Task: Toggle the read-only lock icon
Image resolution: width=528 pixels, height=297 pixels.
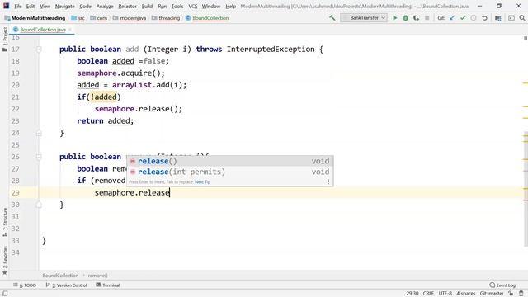Action: point(511,294)
